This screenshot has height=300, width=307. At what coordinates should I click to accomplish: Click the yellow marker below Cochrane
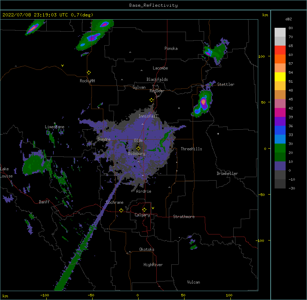coord(121,210)
